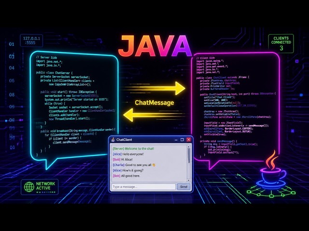
Task: Maximize the ChatClient window
Action: click(182, 140)
